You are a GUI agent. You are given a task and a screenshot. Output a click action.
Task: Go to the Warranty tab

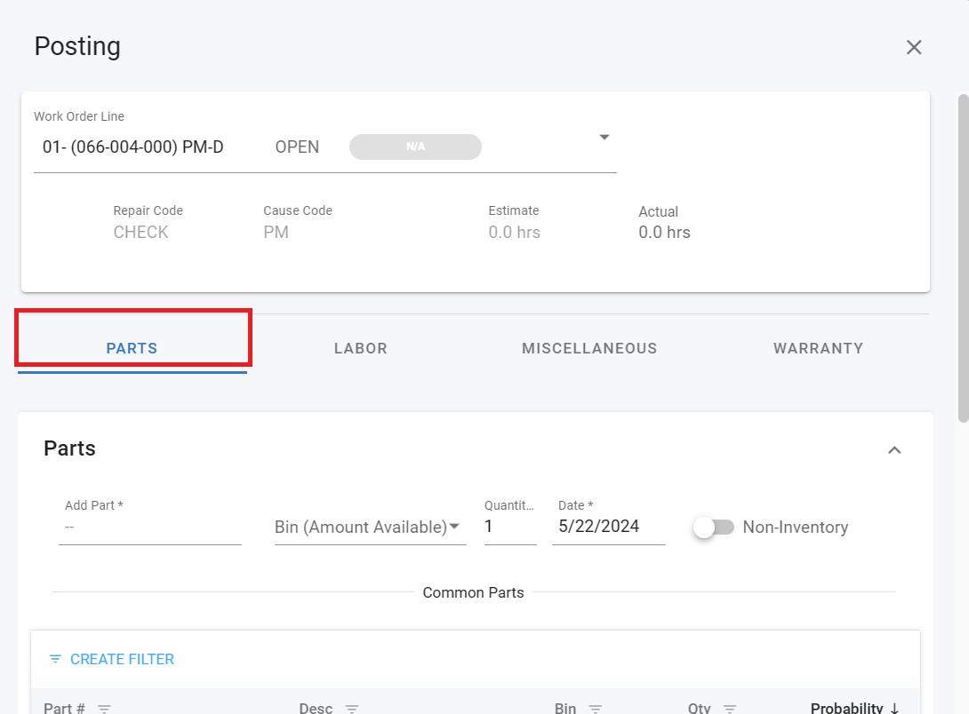pyautogui.click(x=818, y=348)
